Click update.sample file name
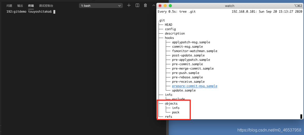Image resolution: width=304 pixels, height=135 pixels. 184,90
